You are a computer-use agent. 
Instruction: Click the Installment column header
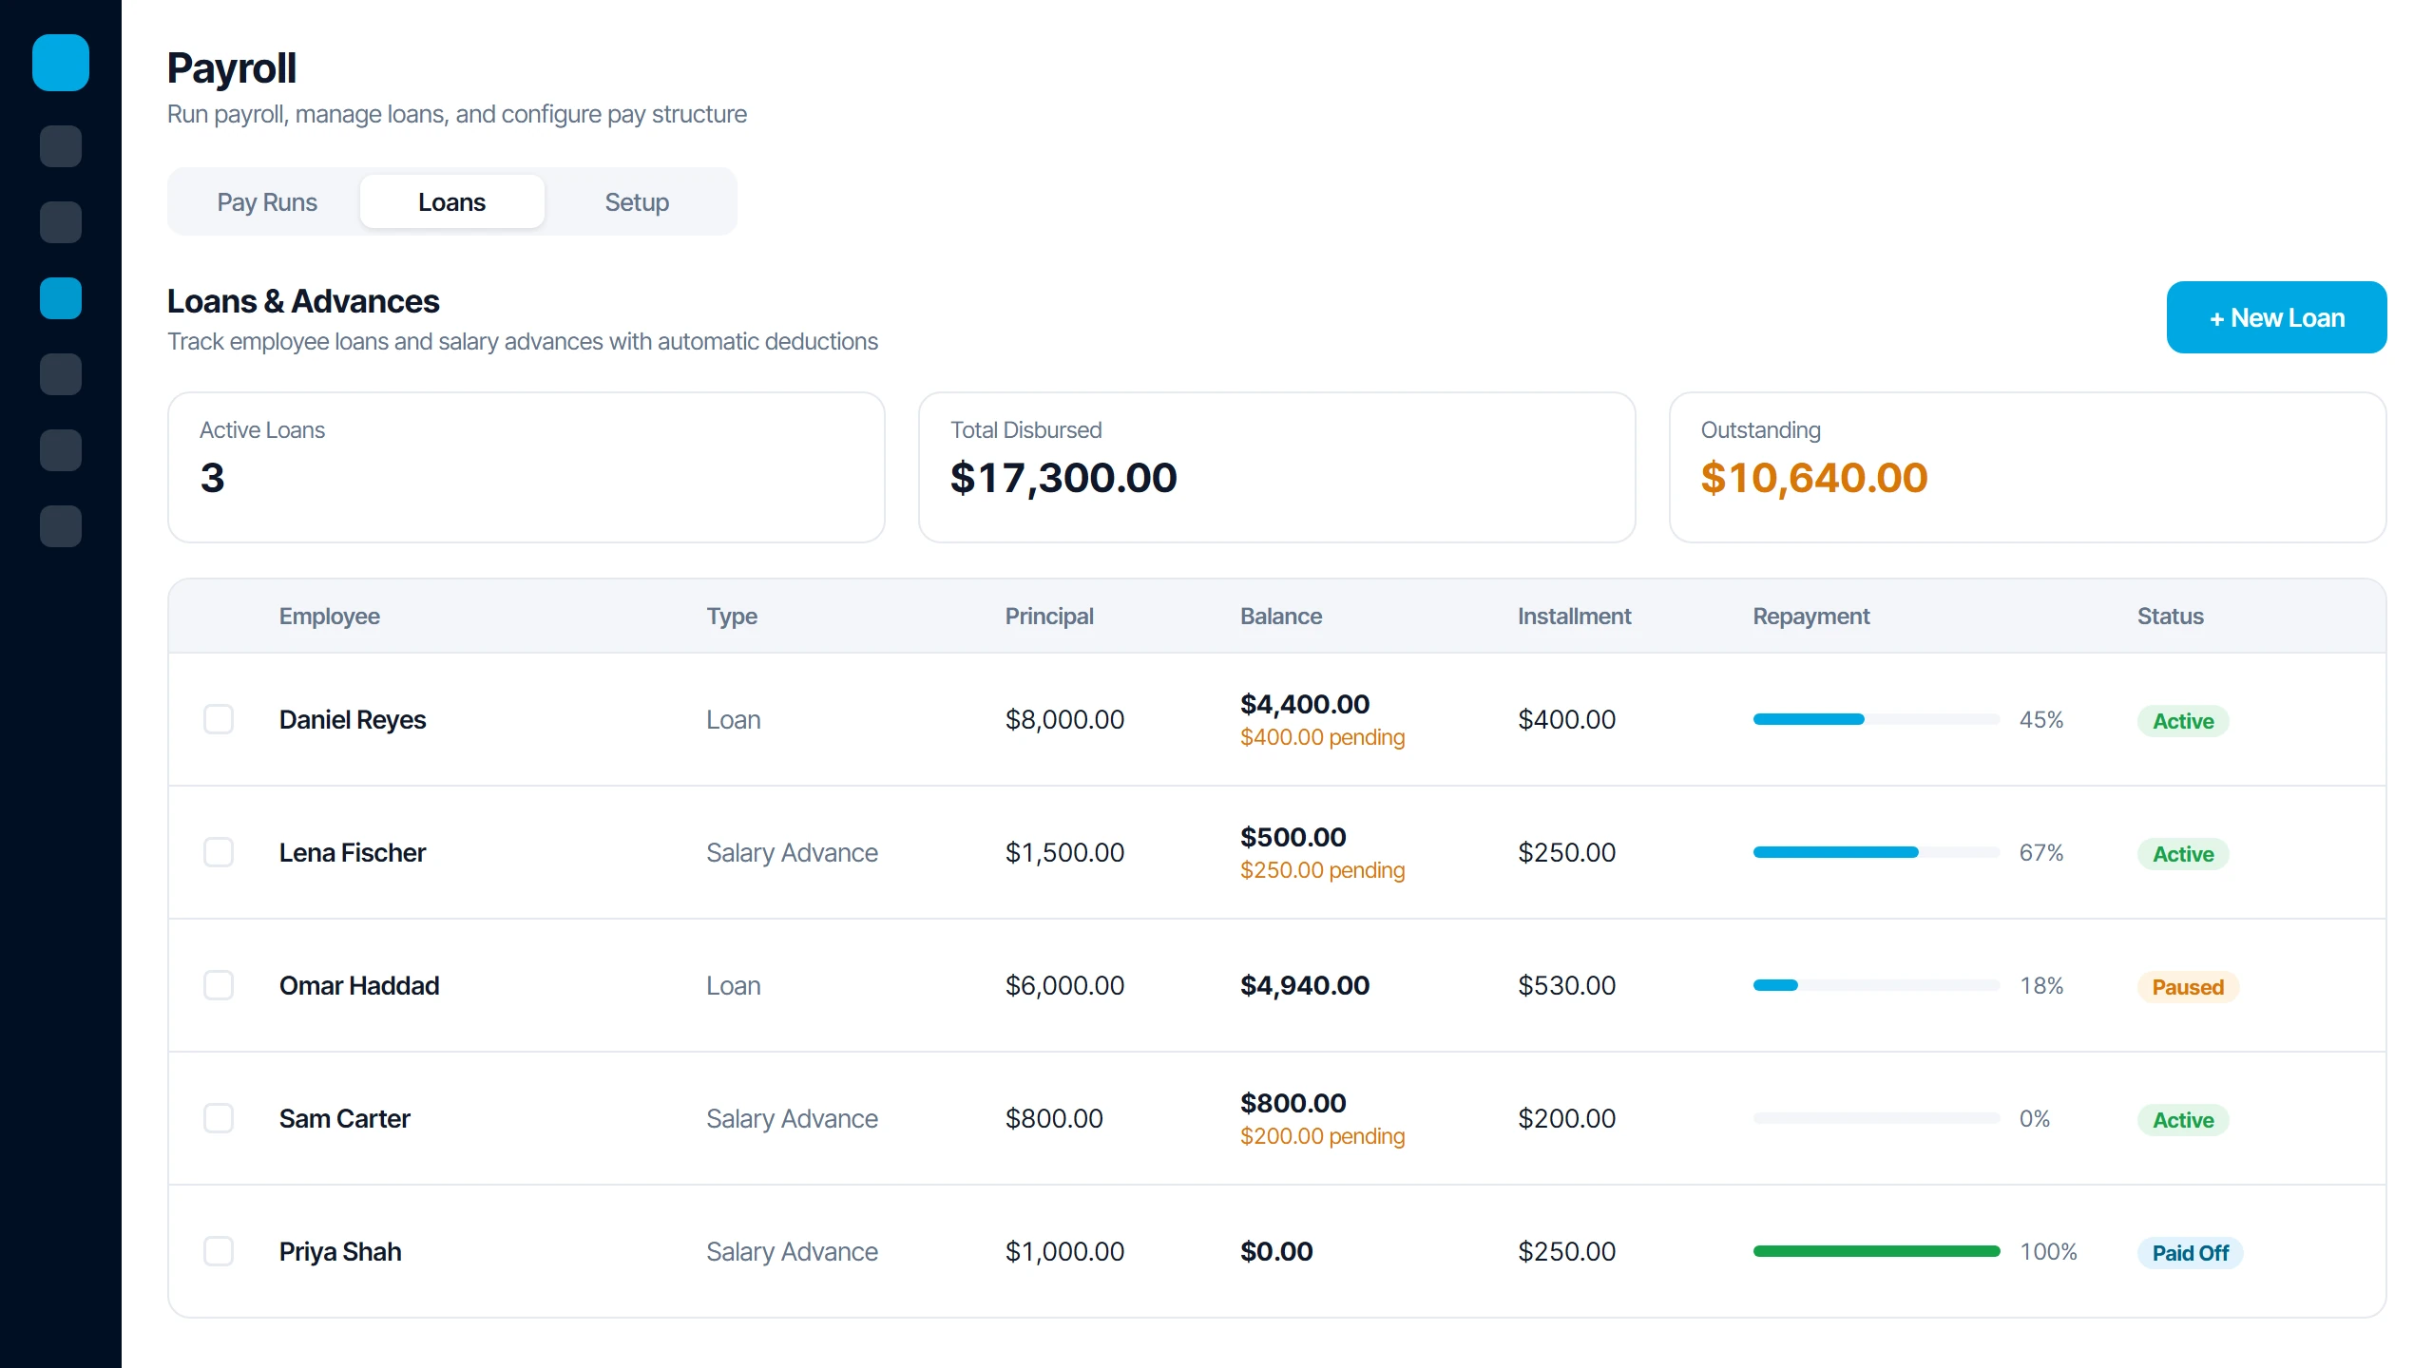point(1574,616)
